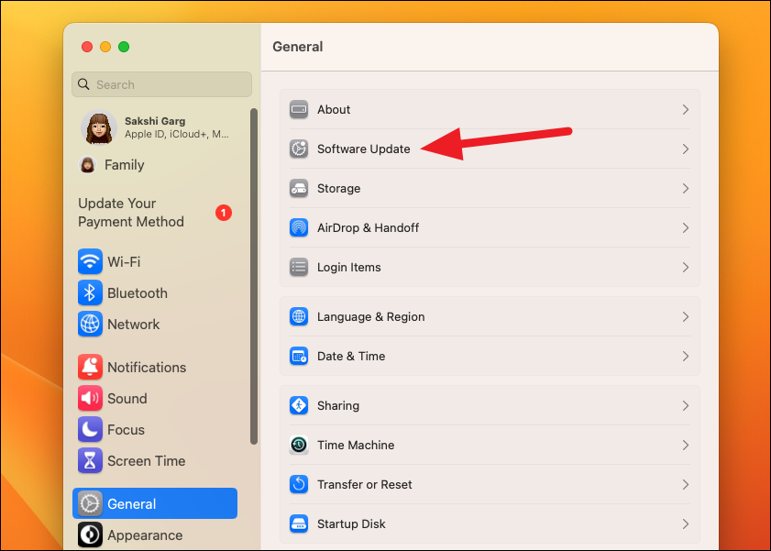The height and width of the screenshot is (551, 771).
Task: Click the Appearance sidebar icon
Action: tap(90, 535)
